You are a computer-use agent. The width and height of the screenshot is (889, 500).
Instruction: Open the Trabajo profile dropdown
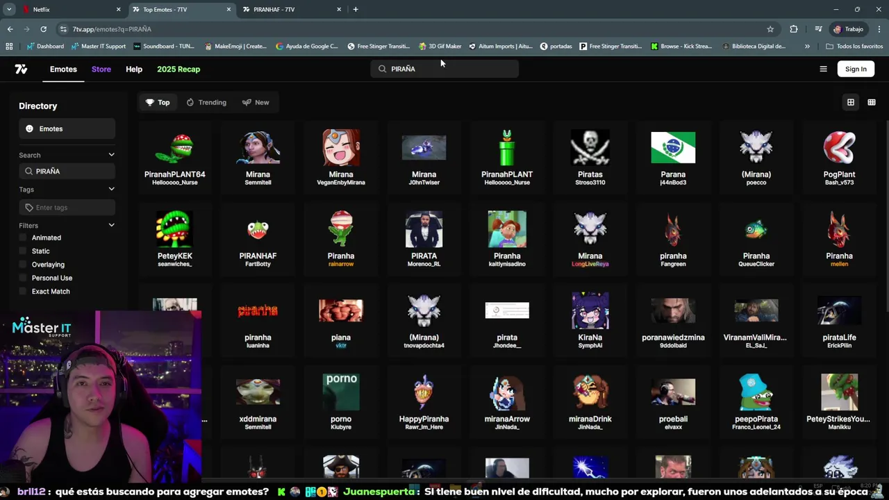point(848,29)
